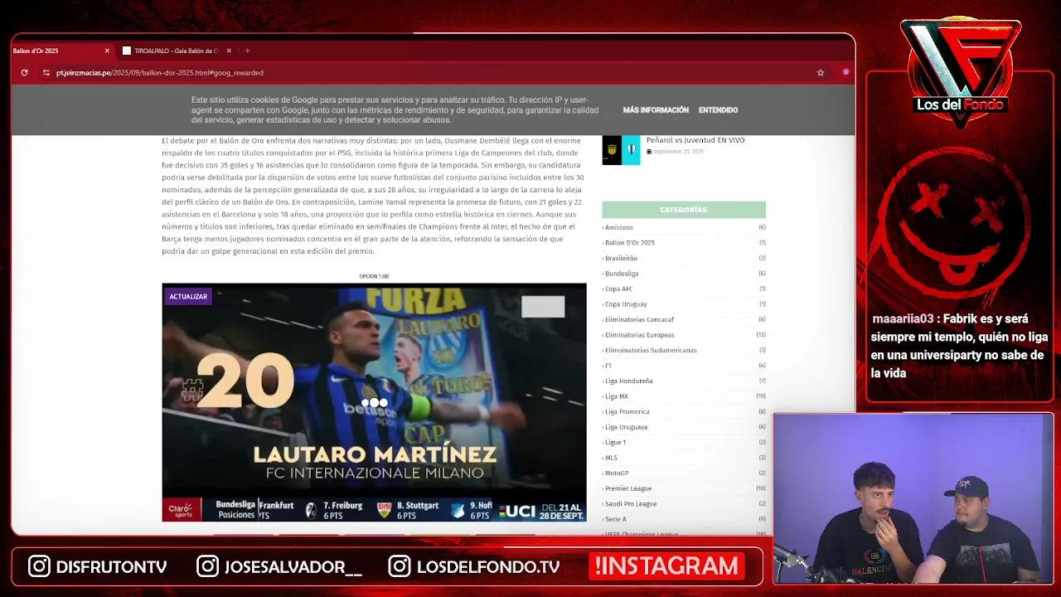Open a new browser tab with the plus button
Viewport: 1061px width, 597px height.
pos(247,51)
